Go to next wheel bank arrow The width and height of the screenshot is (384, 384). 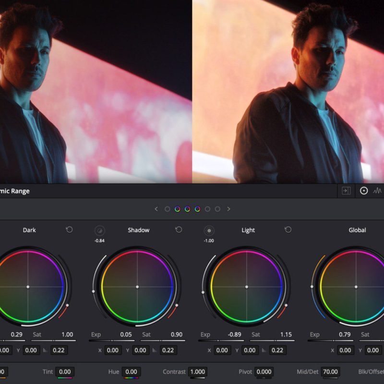(229, 209)
